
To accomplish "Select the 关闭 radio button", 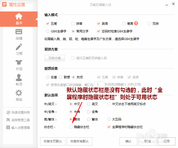I will (73, 77).
